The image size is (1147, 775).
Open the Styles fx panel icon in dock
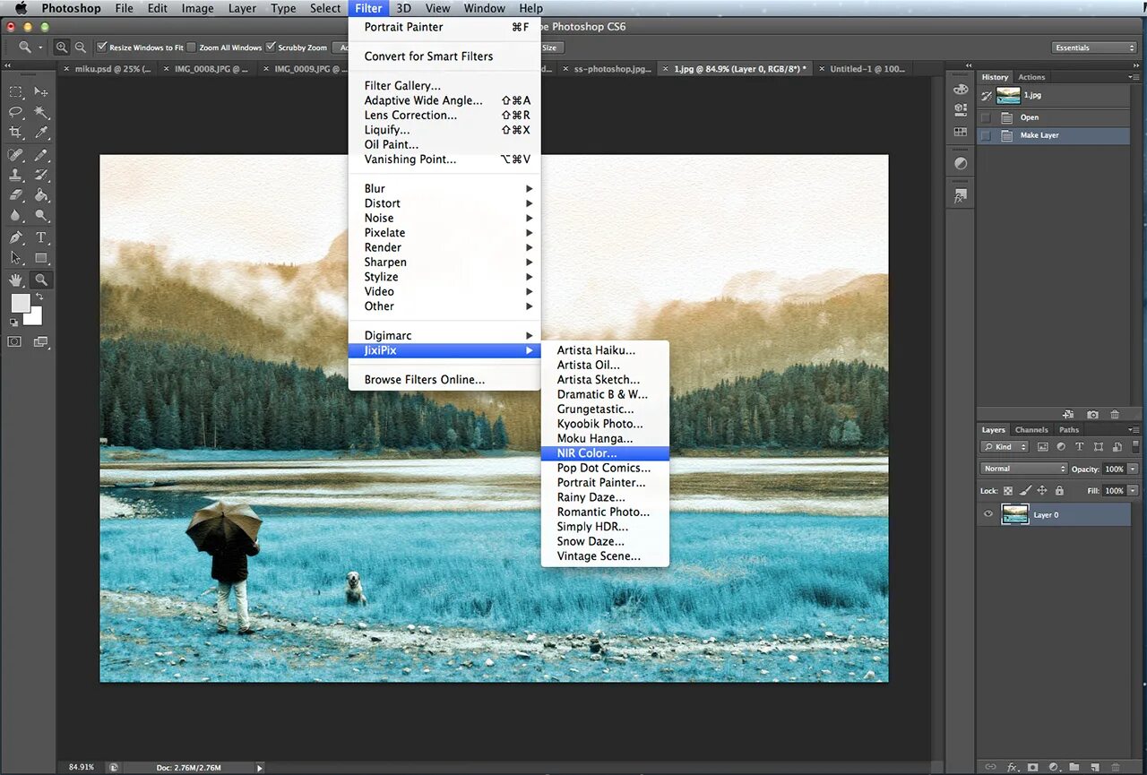pyautogui.click(x=961, y=196)
